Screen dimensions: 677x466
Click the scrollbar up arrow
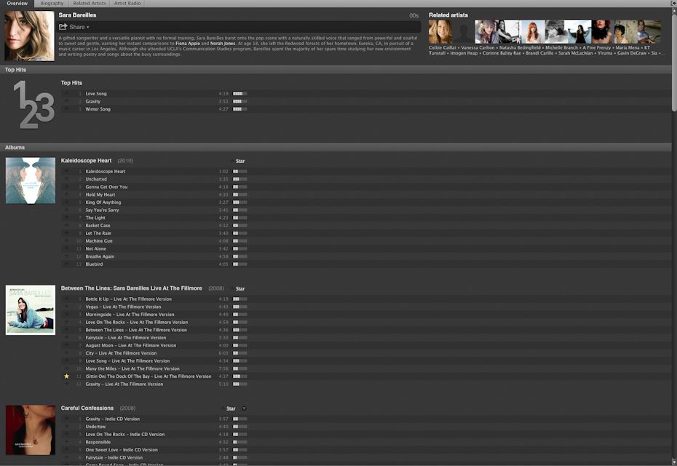point(674,10)
